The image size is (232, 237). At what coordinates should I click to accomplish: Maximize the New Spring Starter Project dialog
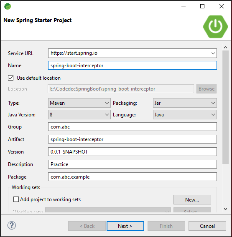pos(202,6)
